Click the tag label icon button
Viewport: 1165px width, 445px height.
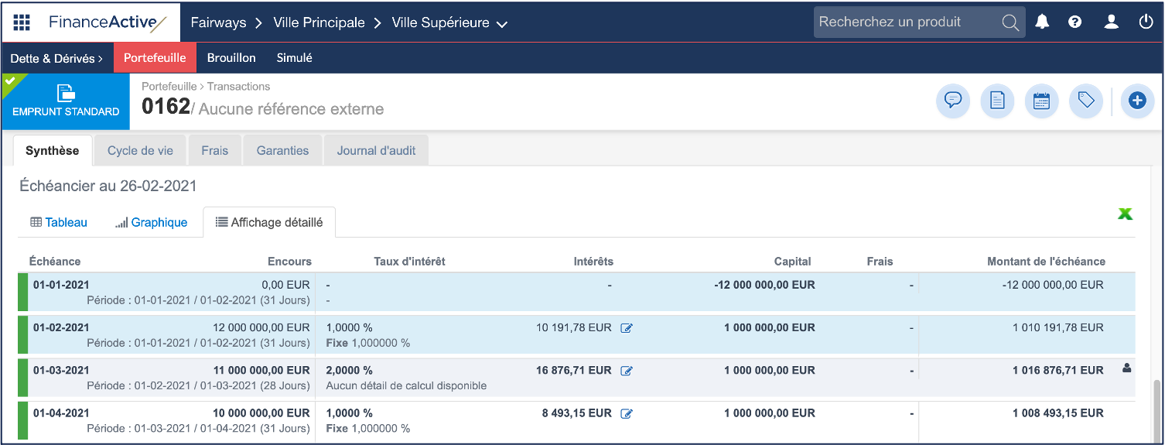(x=1085, y=101)
